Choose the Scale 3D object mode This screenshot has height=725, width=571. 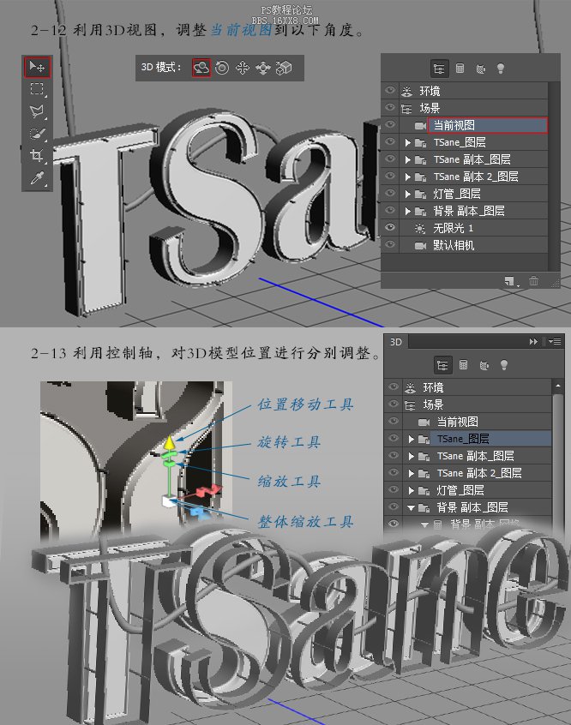tap(284, 68)
